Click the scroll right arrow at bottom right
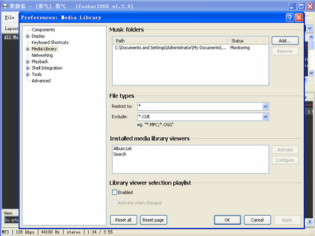Viewport: 315px width, 236px height. (x=309, y=222)
